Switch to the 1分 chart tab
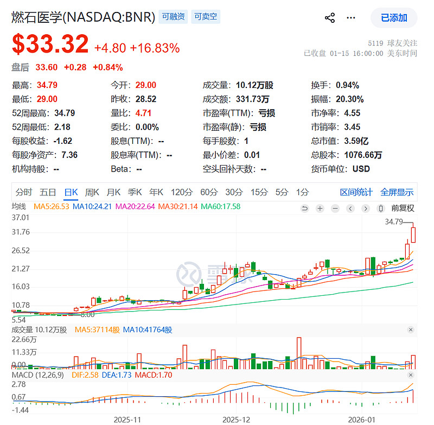 pyautogui.click(x=302, y=192)
